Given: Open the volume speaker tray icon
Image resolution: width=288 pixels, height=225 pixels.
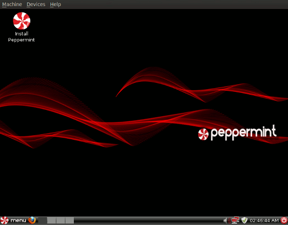Looking at the screenshot, I should click(x=227, y=220).
